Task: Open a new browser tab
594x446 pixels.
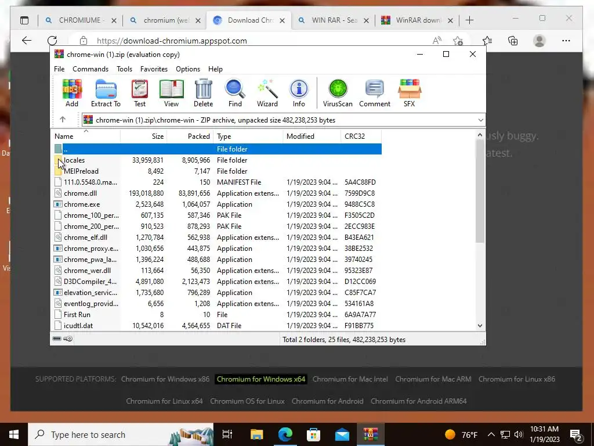Action: (x=469, y=20)
